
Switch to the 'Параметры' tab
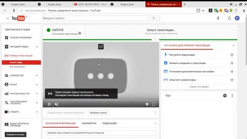[x=89, y=124]
